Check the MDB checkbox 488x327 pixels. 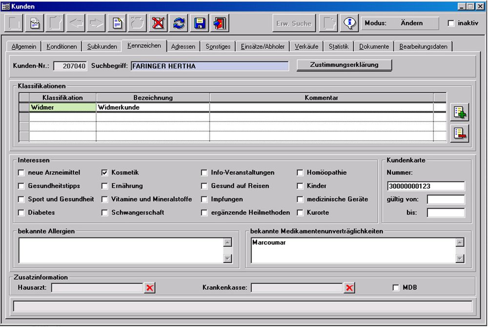coord(396,288)
